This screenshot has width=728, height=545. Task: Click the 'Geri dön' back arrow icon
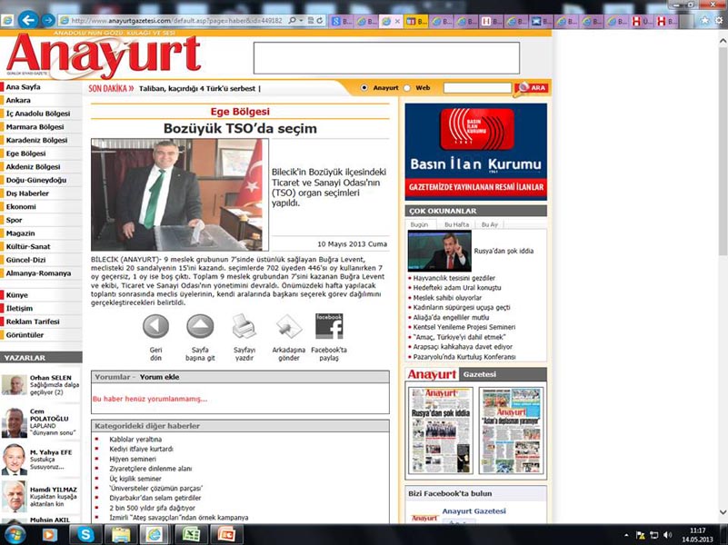(x=156, y=326)
